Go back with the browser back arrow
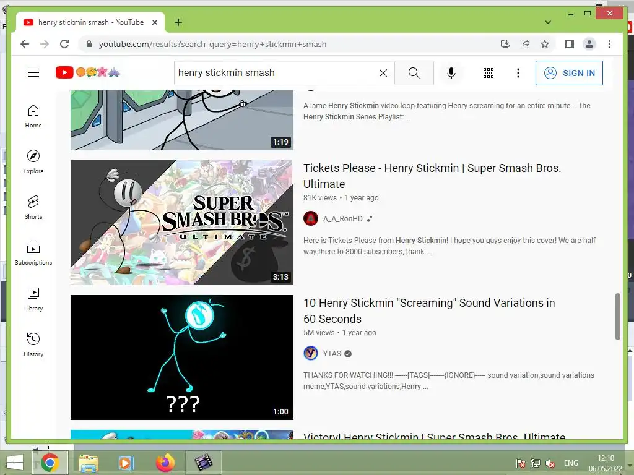Viewport: 634px width, 475px height. [25, 44]
